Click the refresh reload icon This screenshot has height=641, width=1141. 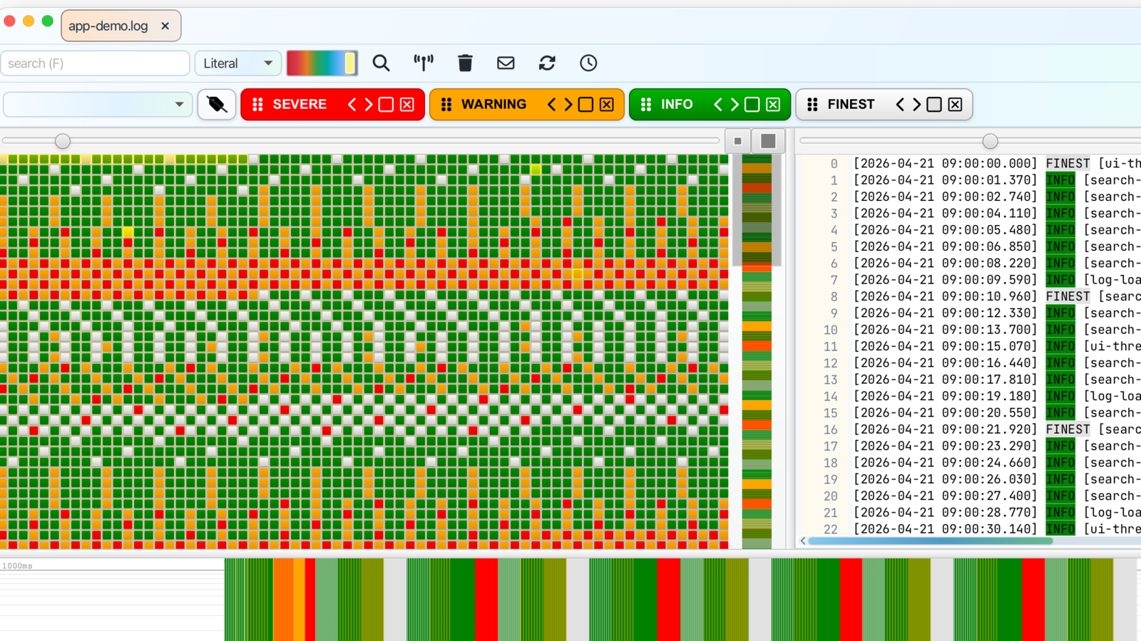(547, 63)
